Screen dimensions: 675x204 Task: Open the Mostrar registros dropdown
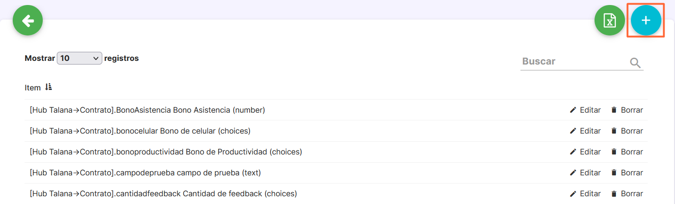[x=80, y=58]
